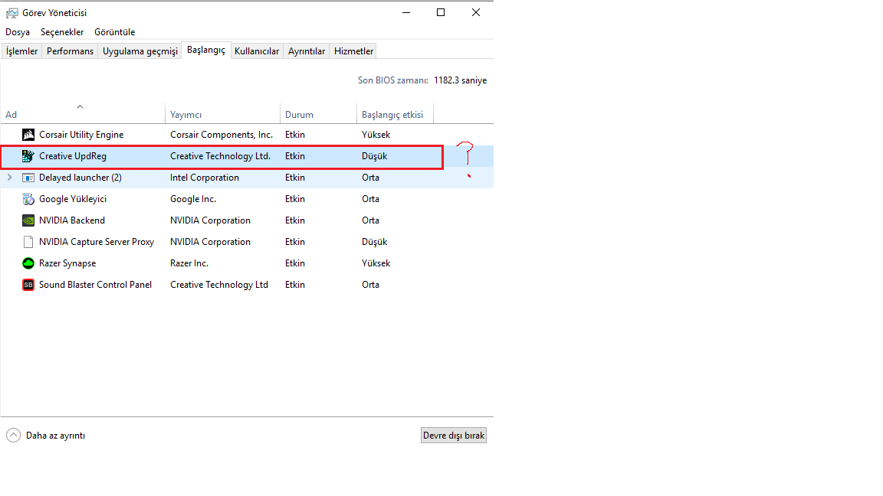Switch to the Ayrıntılar tab
This screenshot has width=883, height=496.
[x=307, y=51]
